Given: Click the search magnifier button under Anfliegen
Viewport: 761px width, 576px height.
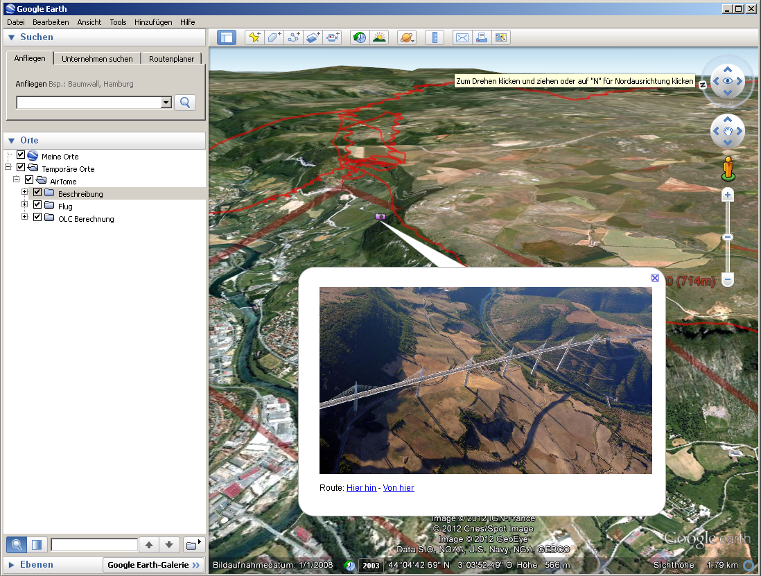Looking at the screenshot, I should (185, 103).
